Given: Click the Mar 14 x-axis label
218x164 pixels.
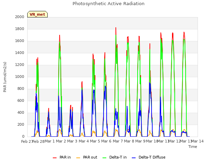Looking at the screenshot, I should pyautogui.click(x=198, y=141).
